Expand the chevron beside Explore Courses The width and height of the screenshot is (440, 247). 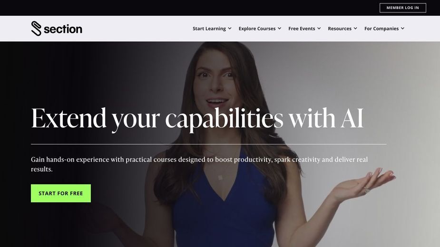pos(280,28)
